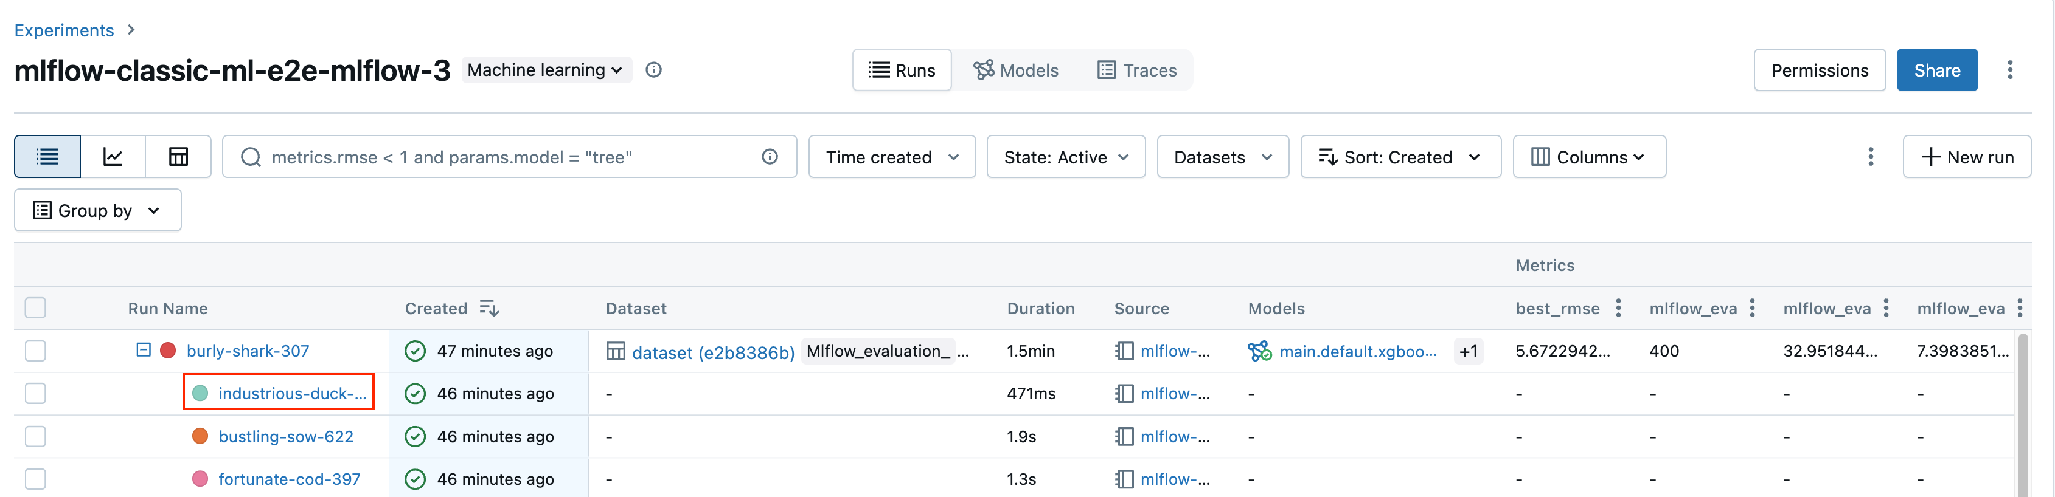This screenshot has height=497, width=2055.
Task: Click the info icon beside experiment title
Action: coord(653,70)
